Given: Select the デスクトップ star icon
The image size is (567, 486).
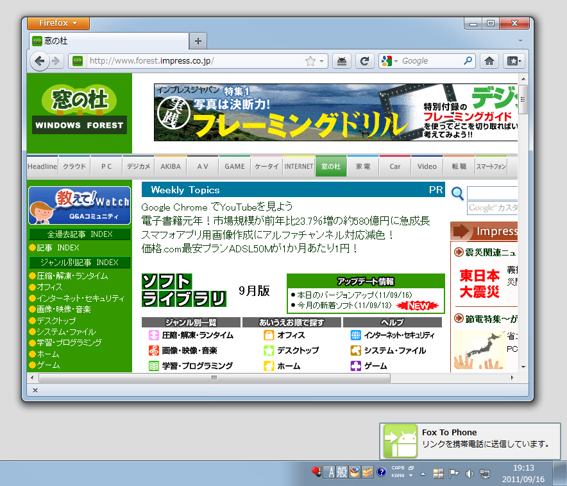Looking at the screenshot, I should [x=269, y=350].
